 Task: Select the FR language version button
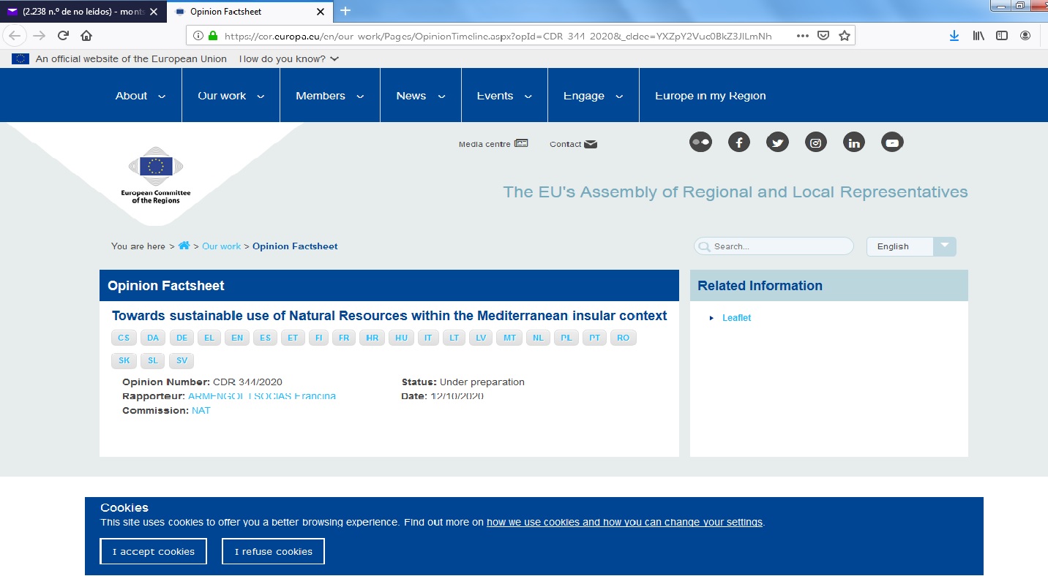[344, 338]
